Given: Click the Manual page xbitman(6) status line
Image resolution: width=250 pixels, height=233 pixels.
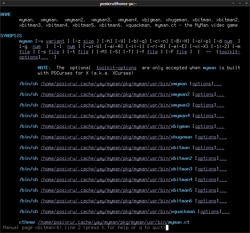Looking at the screenshot, I should click(x=84, y=228).
